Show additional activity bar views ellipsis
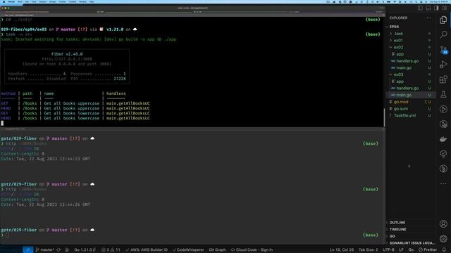 point(443,183)
